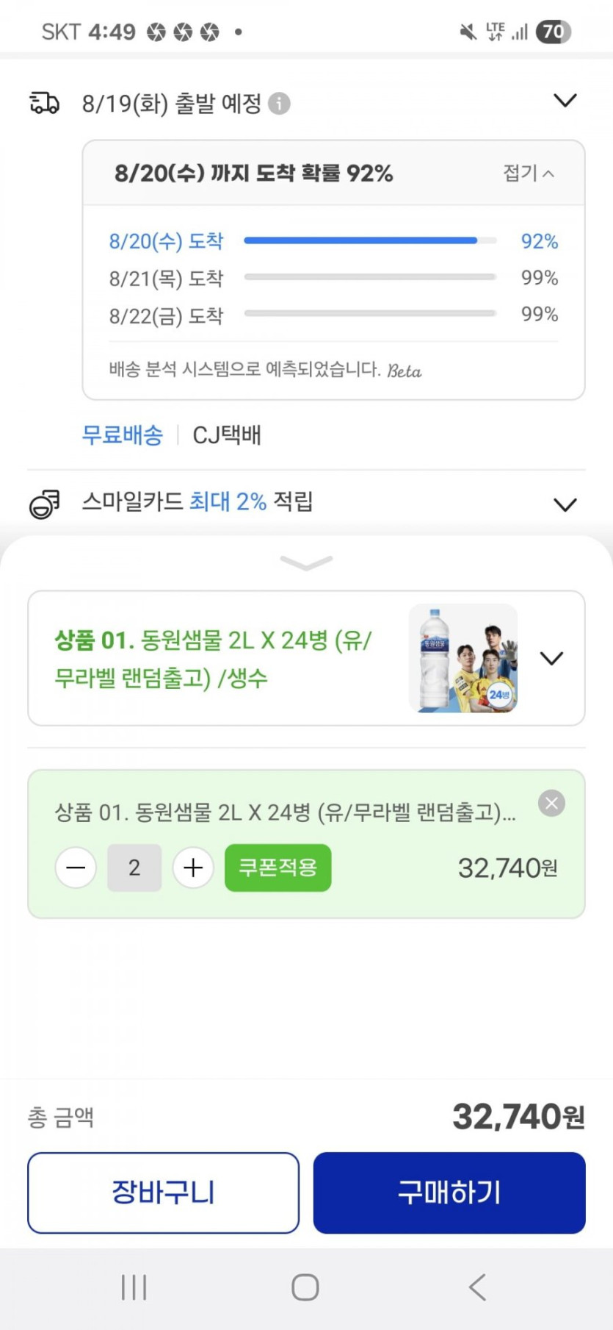613x1330 pixels.
Task: Add to cart with 장바구니 button
Action: tap(163, 1193)
